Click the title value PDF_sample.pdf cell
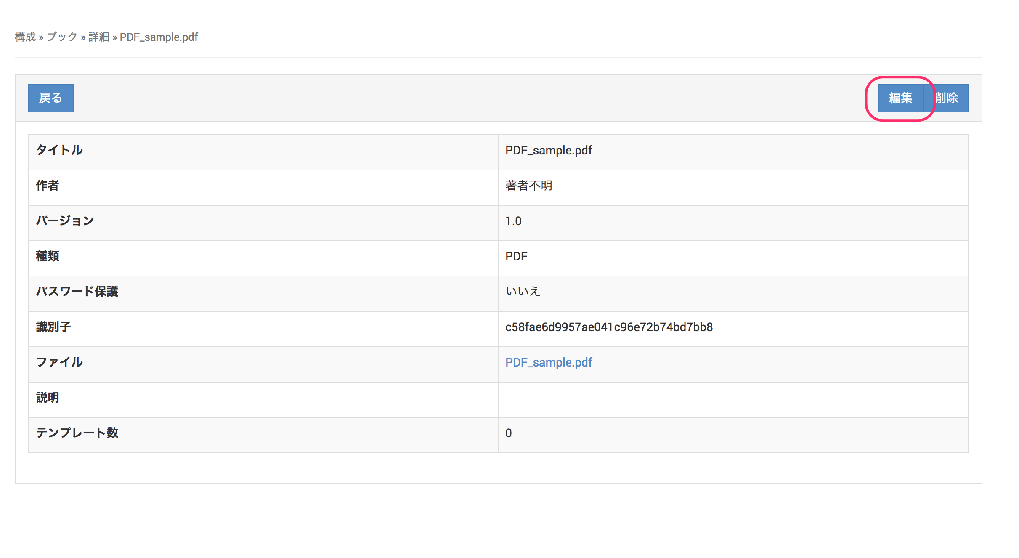This screenshot has width=1019, height=558. point(548,150)
